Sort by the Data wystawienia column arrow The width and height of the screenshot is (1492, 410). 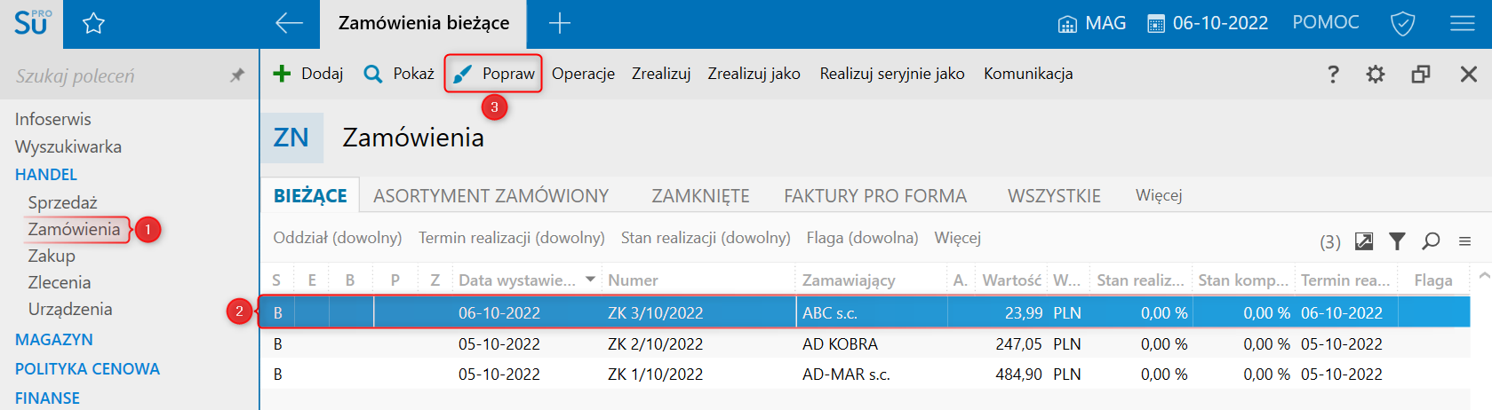coord(590,280)
